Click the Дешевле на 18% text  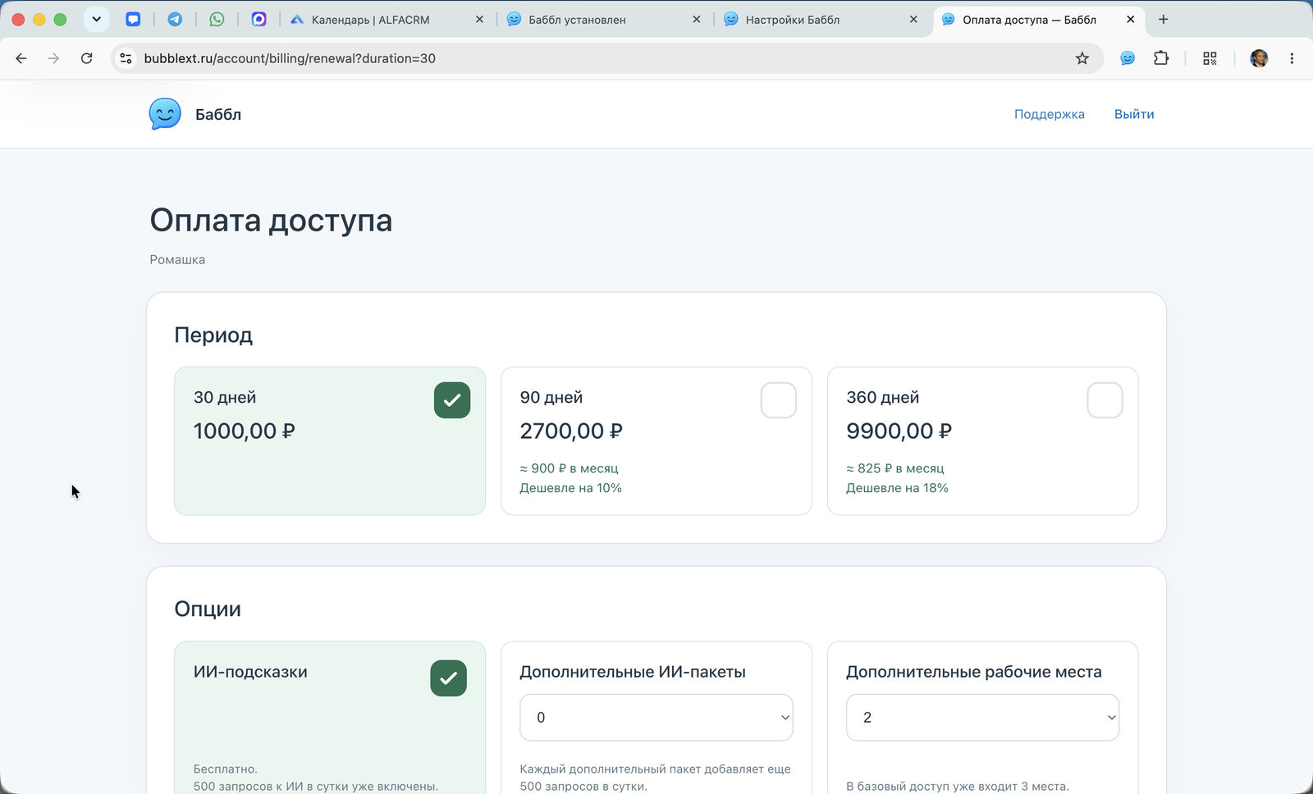[x=897, y=488]
